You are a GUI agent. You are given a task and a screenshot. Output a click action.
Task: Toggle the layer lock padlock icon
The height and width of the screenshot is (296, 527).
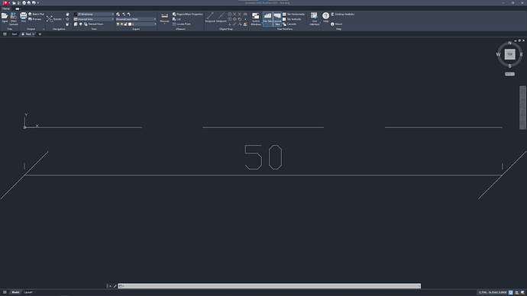pyautogui.click(x=126, y=24)
